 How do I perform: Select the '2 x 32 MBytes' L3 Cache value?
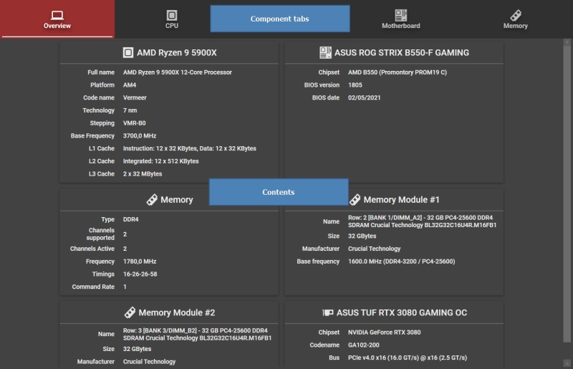tap(142, 174)
